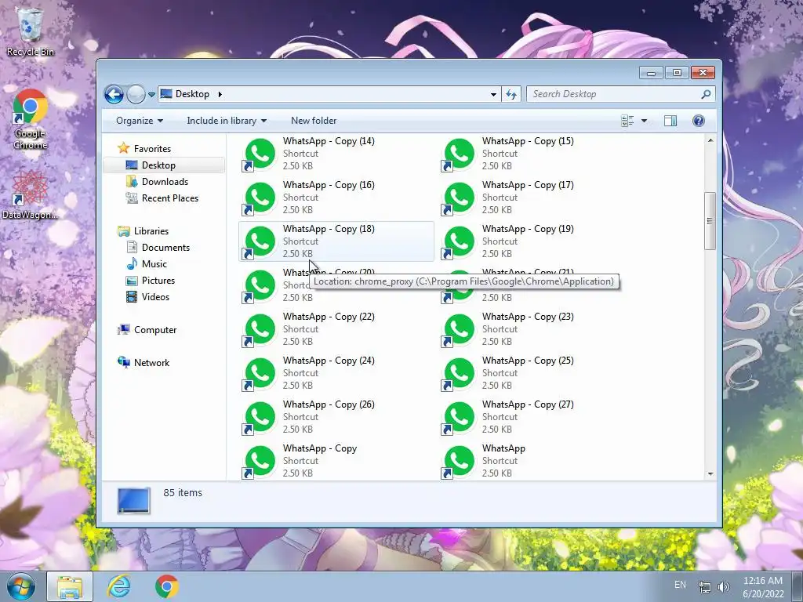803x602 pixels.
Task: Click the arrow after Desktop in address bar
Action: (220, 94)
